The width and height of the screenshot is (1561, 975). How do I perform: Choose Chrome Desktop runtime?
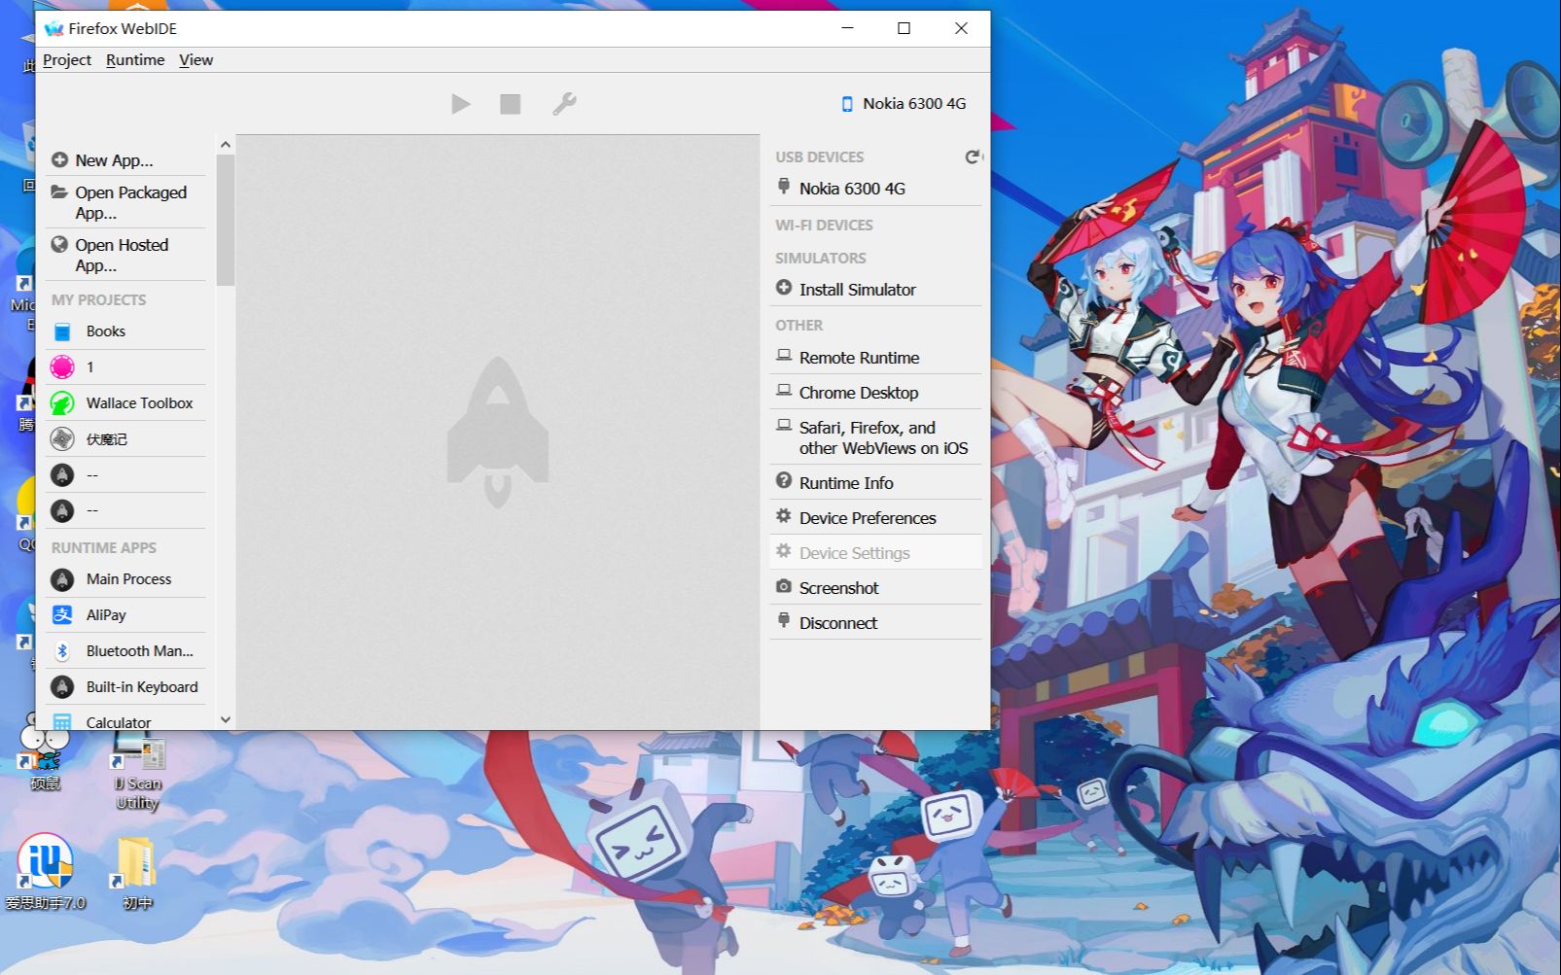pos(875,393)
